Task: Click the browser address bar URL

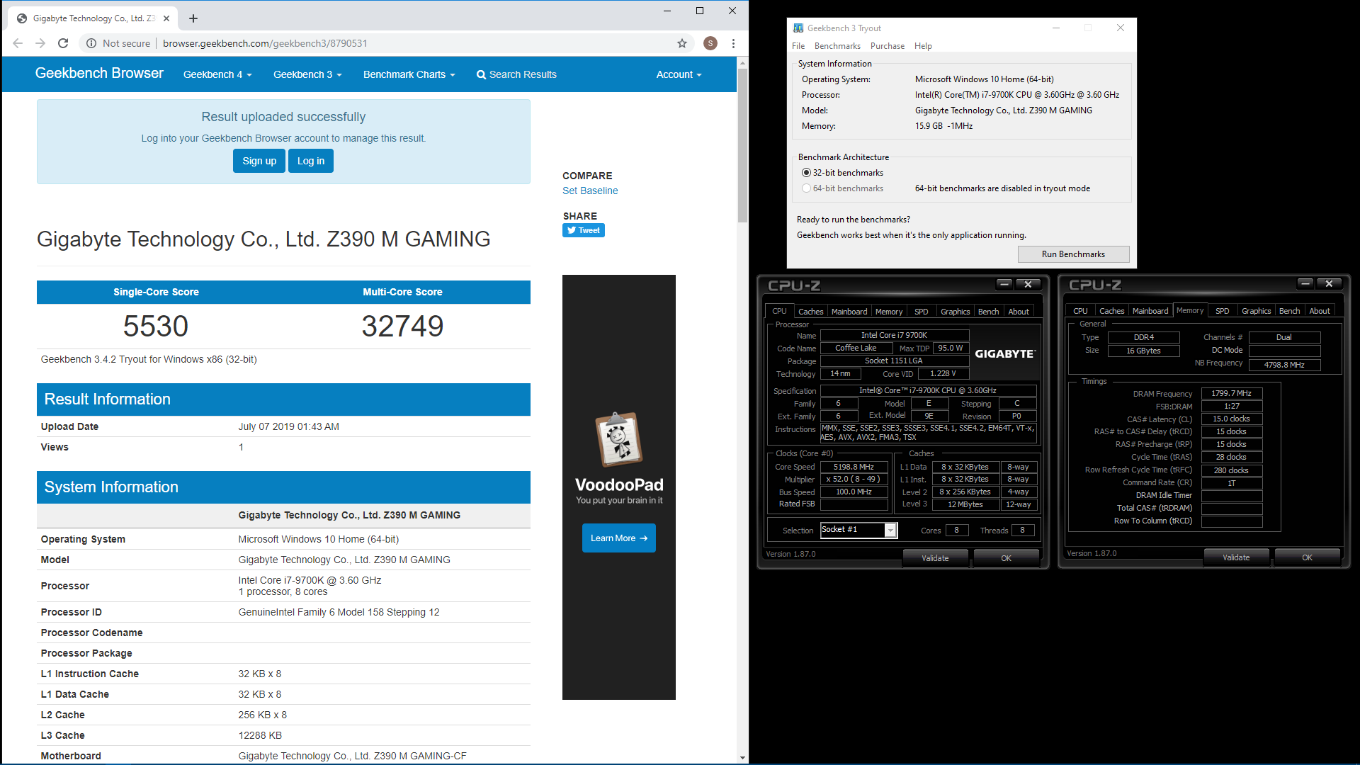Action: point(265,43)
